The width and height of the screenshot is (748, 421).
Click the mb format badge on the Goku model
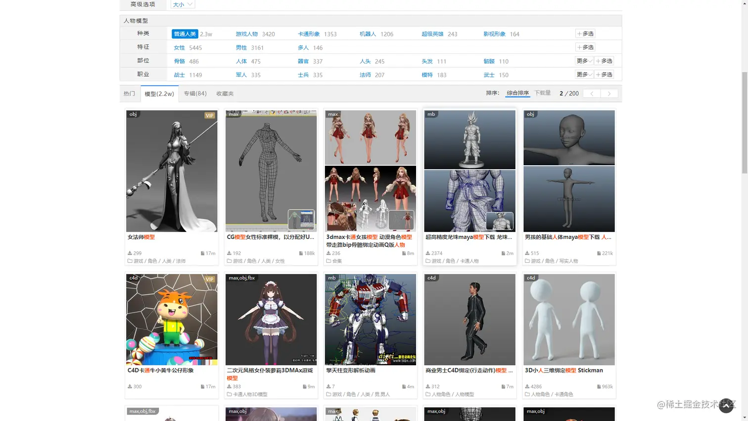(x=430, y=114)
